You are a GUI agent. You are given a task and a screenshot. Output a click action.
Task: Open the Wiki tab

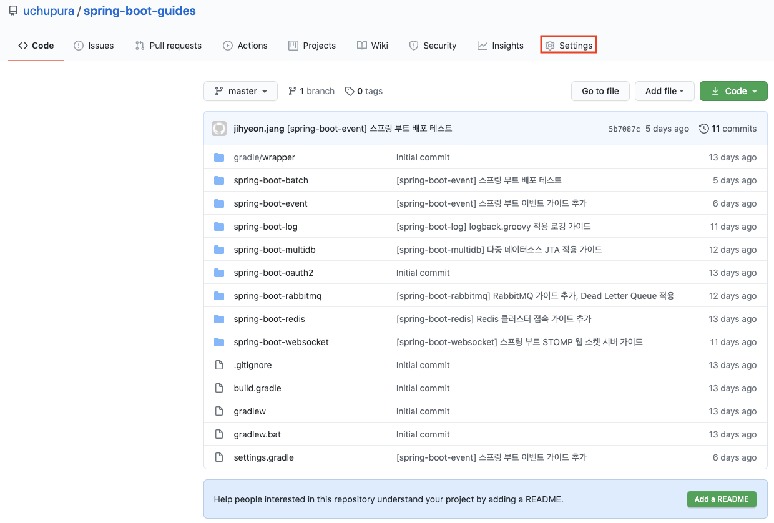point(373,46)
